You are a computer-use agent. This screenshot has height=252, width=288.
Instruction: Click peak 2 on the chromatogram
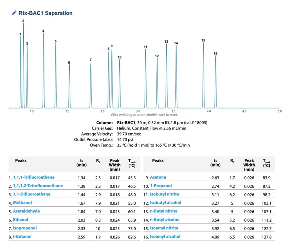[23, 65]
